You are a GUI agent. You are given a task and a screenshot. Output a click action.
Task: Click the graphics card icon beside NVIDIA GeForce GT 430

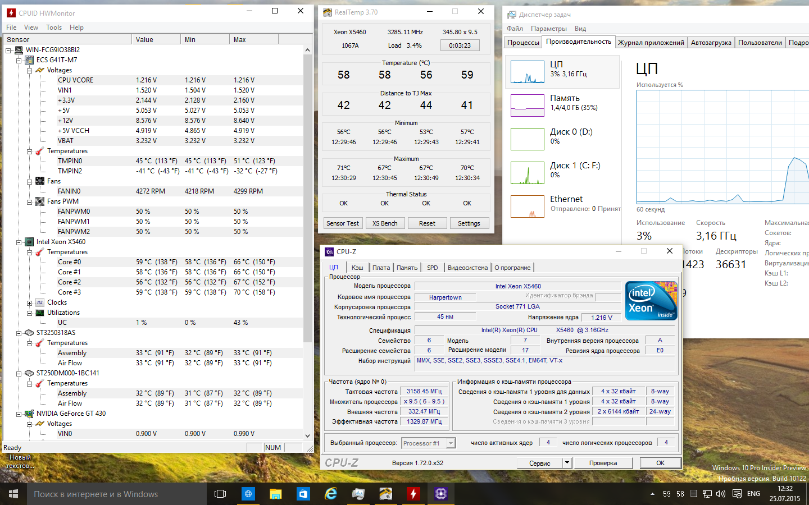[x=29, y=414]
